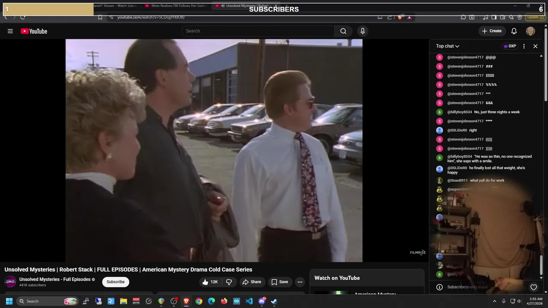This screenshot has width=548, height=308.
Task: Open the browser extensions puzzle icon
Action: (x=463, y=17)
